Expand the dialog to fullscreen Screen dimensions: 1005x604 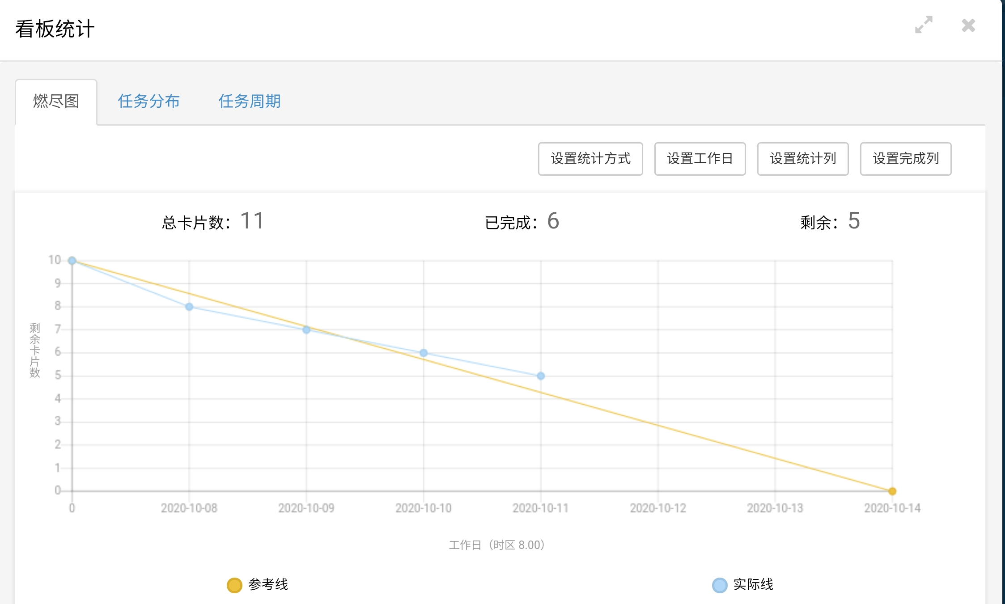click(x=924, y=25)
